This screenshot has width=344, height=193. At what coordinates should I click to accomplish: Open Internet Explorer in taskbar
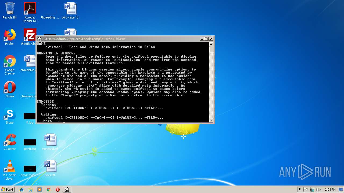click(21, 190)
